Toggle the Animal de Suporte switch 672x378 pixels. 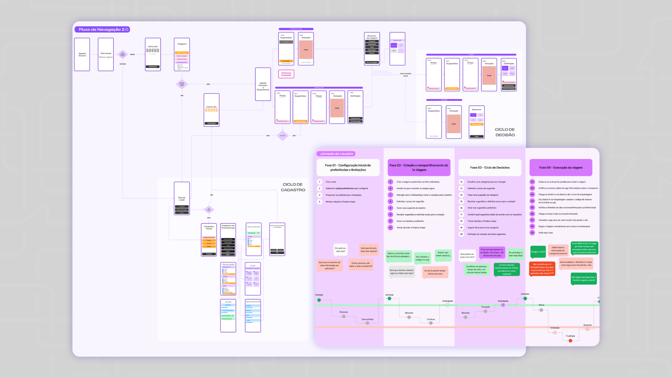pos(233,319)
